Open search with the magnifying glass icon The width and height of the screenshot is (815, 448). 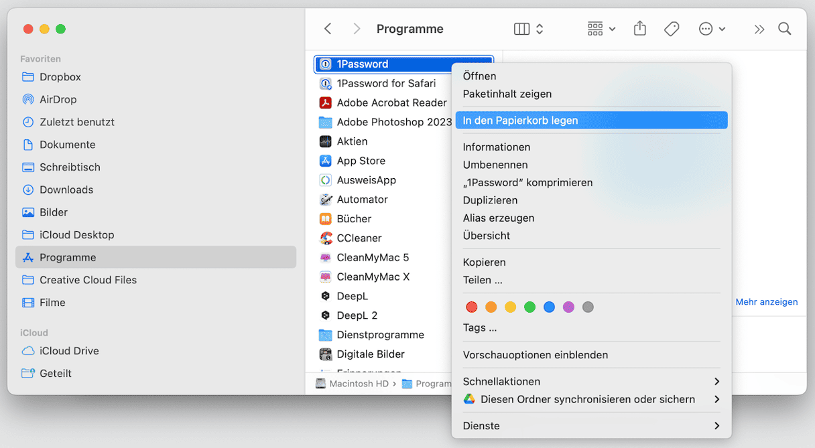click(x=784, y=29)
